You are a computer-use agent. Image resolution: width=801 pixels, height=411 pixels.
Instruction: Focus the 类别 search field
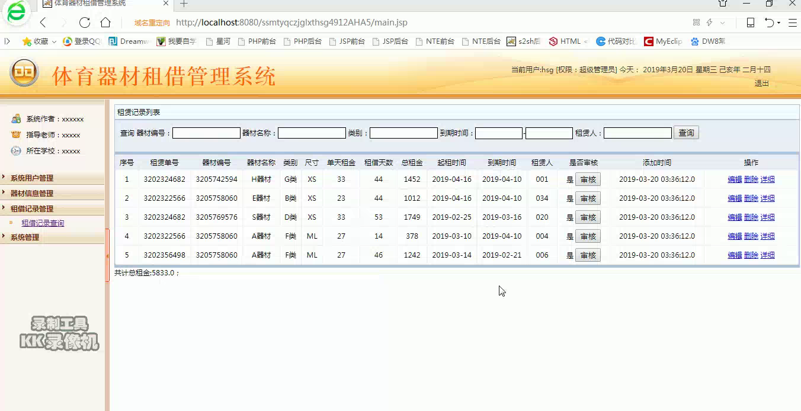click(x=403, y=133)
